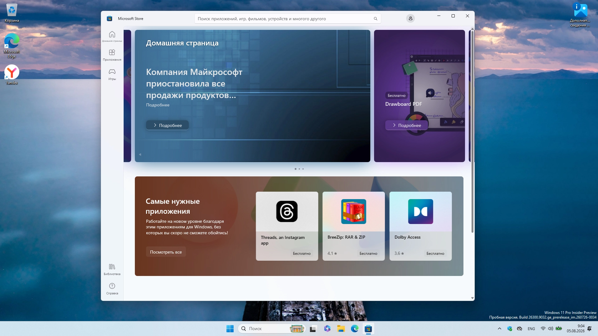Click the Бесплатно badge on Drawboard PDF

coord(396,96)
